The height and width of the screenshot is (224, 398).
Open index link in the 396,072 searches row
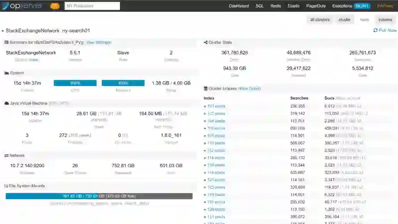click(216, 217)
